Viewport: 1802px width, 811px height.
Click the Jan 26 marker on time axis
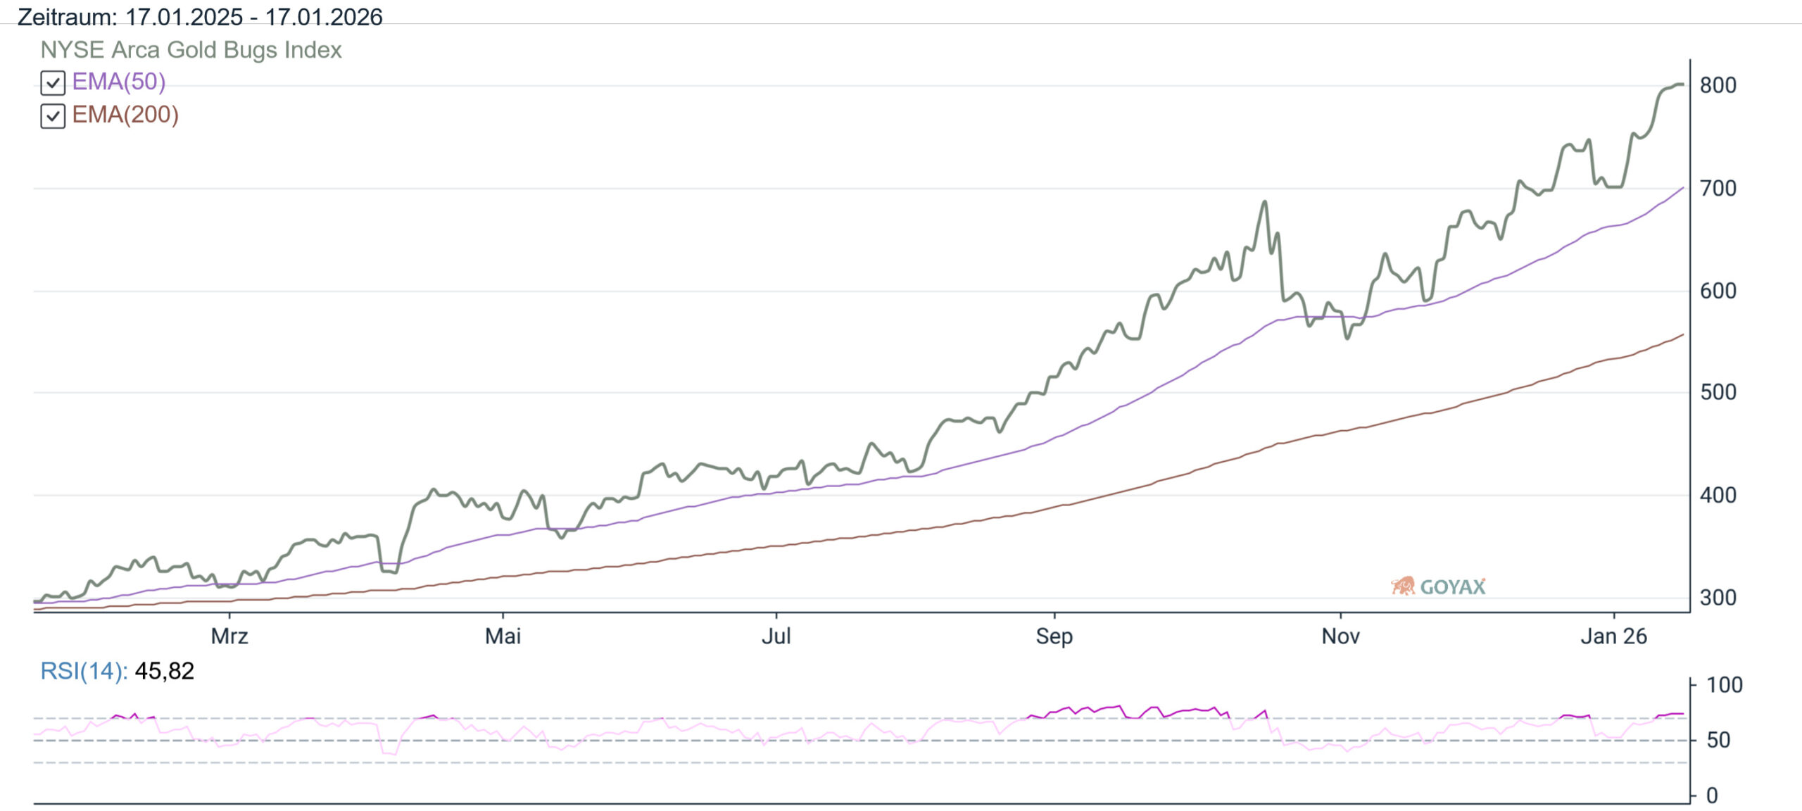pyautogui.click(x=1613, y=636)
